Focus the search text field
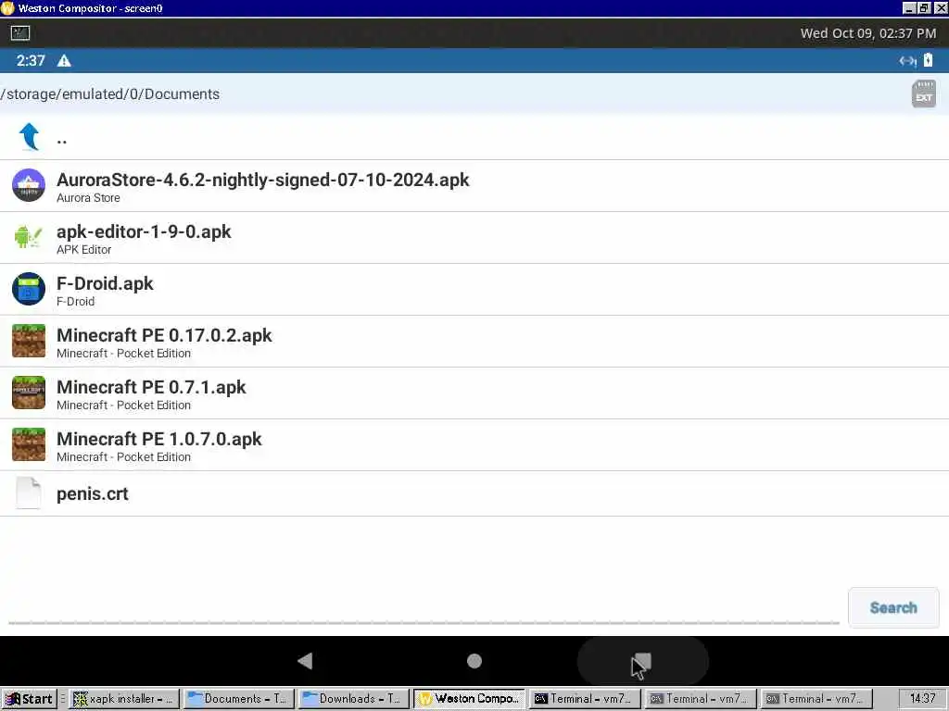The width and height of the screenshot is (949, 711). pos(424,607)
